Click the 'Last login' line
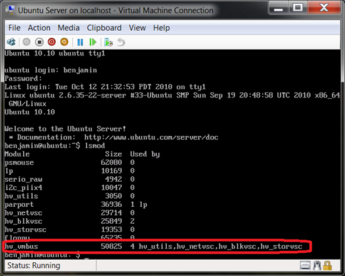345x276 pixels. pyautogui.click(x=105, y=87)
